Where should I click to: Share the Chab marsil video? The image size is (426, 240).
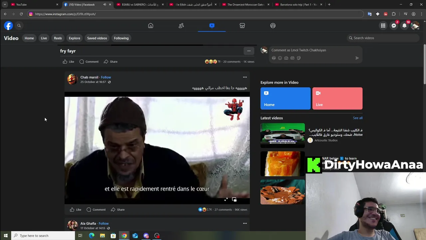[117, 210]
